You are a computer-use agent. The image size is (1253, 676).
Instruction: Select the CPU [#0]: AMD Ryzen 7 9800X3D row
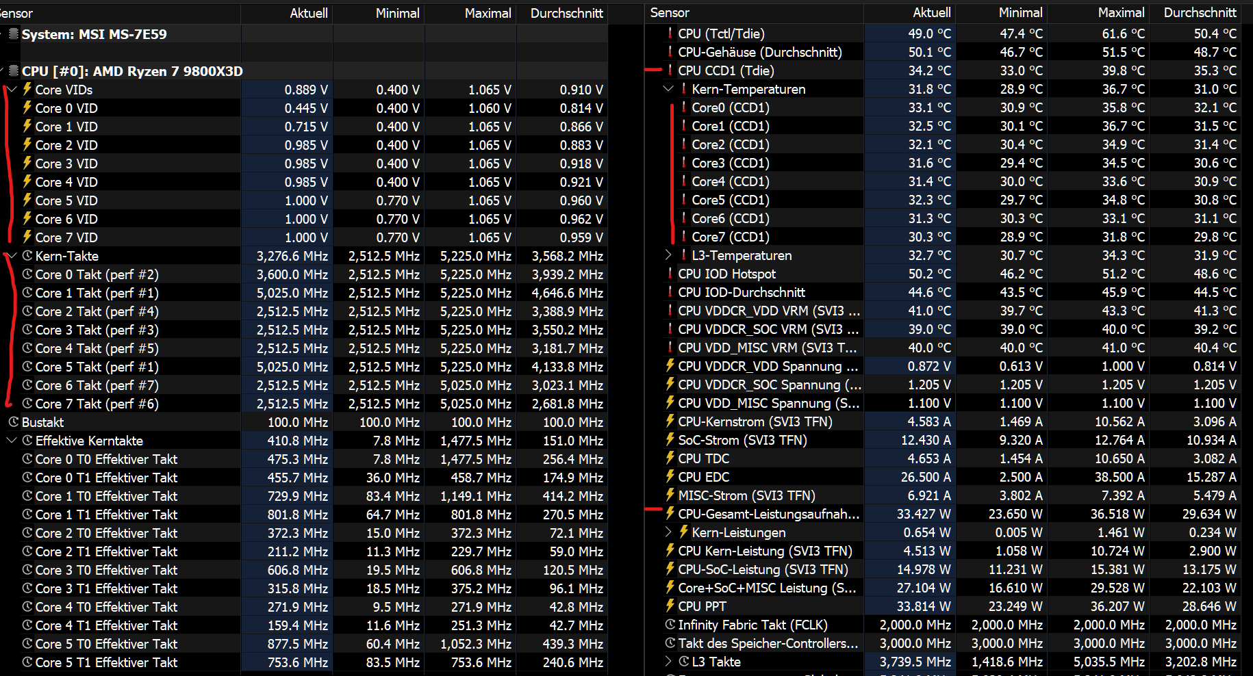pos(304,71)
